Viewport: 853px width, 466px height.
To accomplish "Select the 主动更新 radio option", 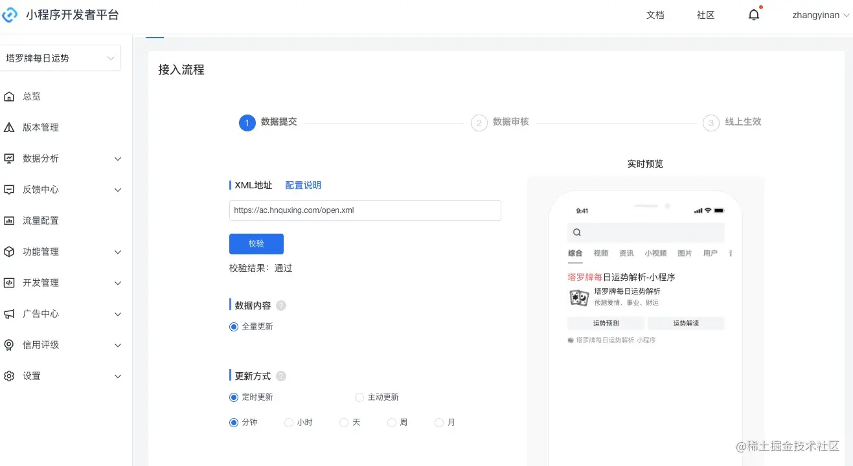I will (359, 397).
